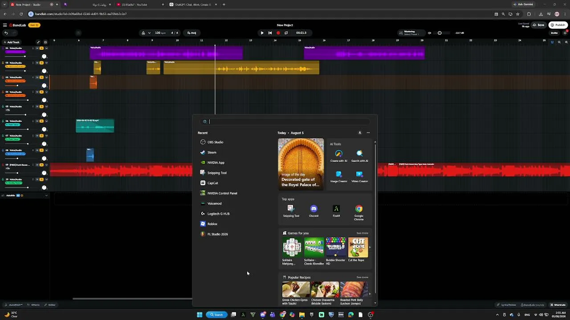Expand track 09 options chevron
Viewport: 570px width, 320px height.
point(46,165)
